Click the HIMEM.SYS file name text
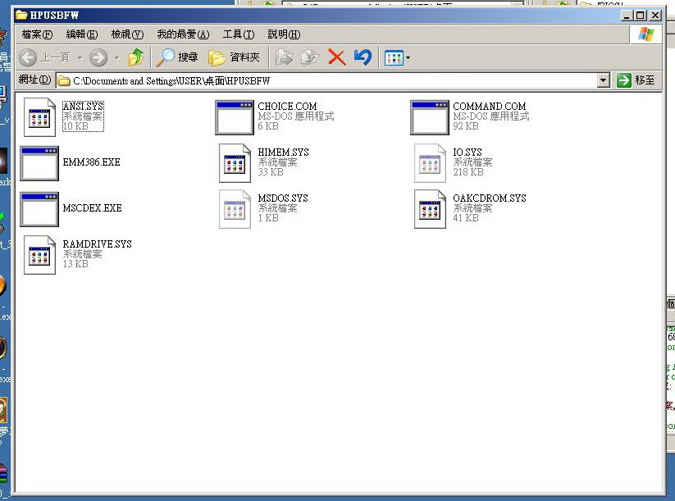675x501 pixels. 283,152
